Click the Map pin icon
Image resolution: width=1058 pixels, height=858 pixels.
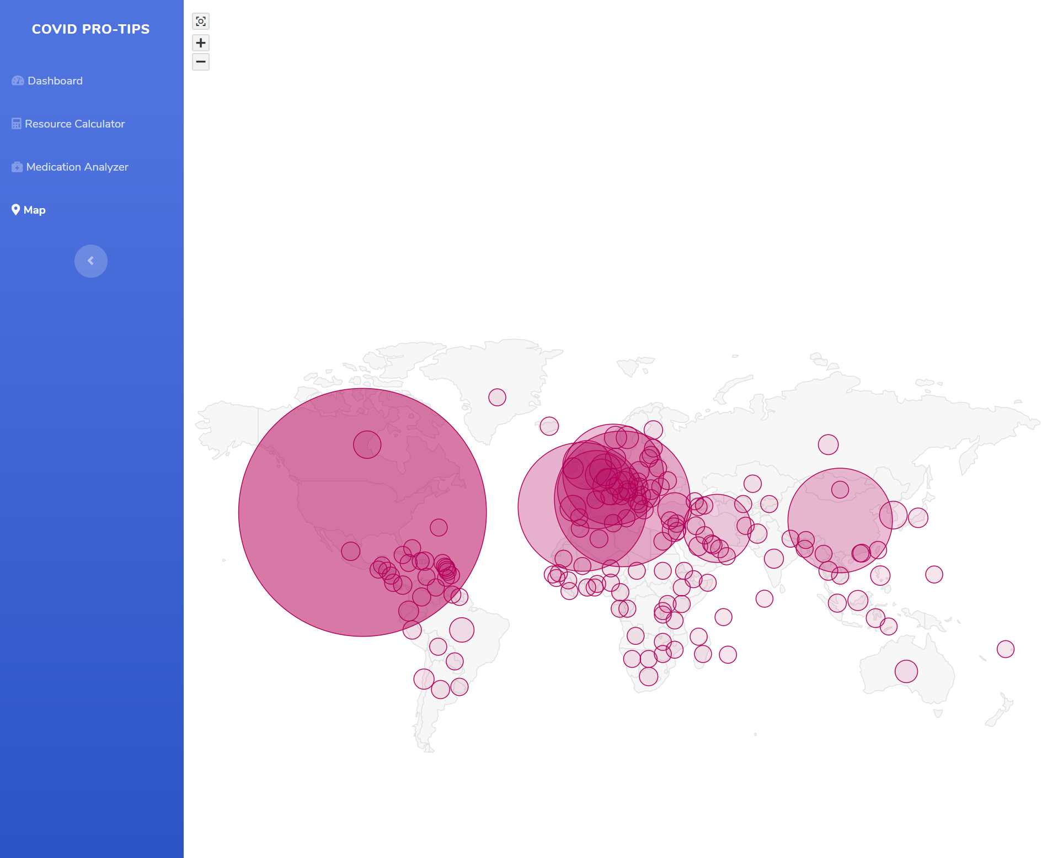pyautogui.click(x=15, y=210)
